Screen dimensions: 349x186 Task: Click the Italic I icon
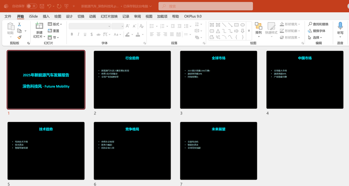point(78,34)
